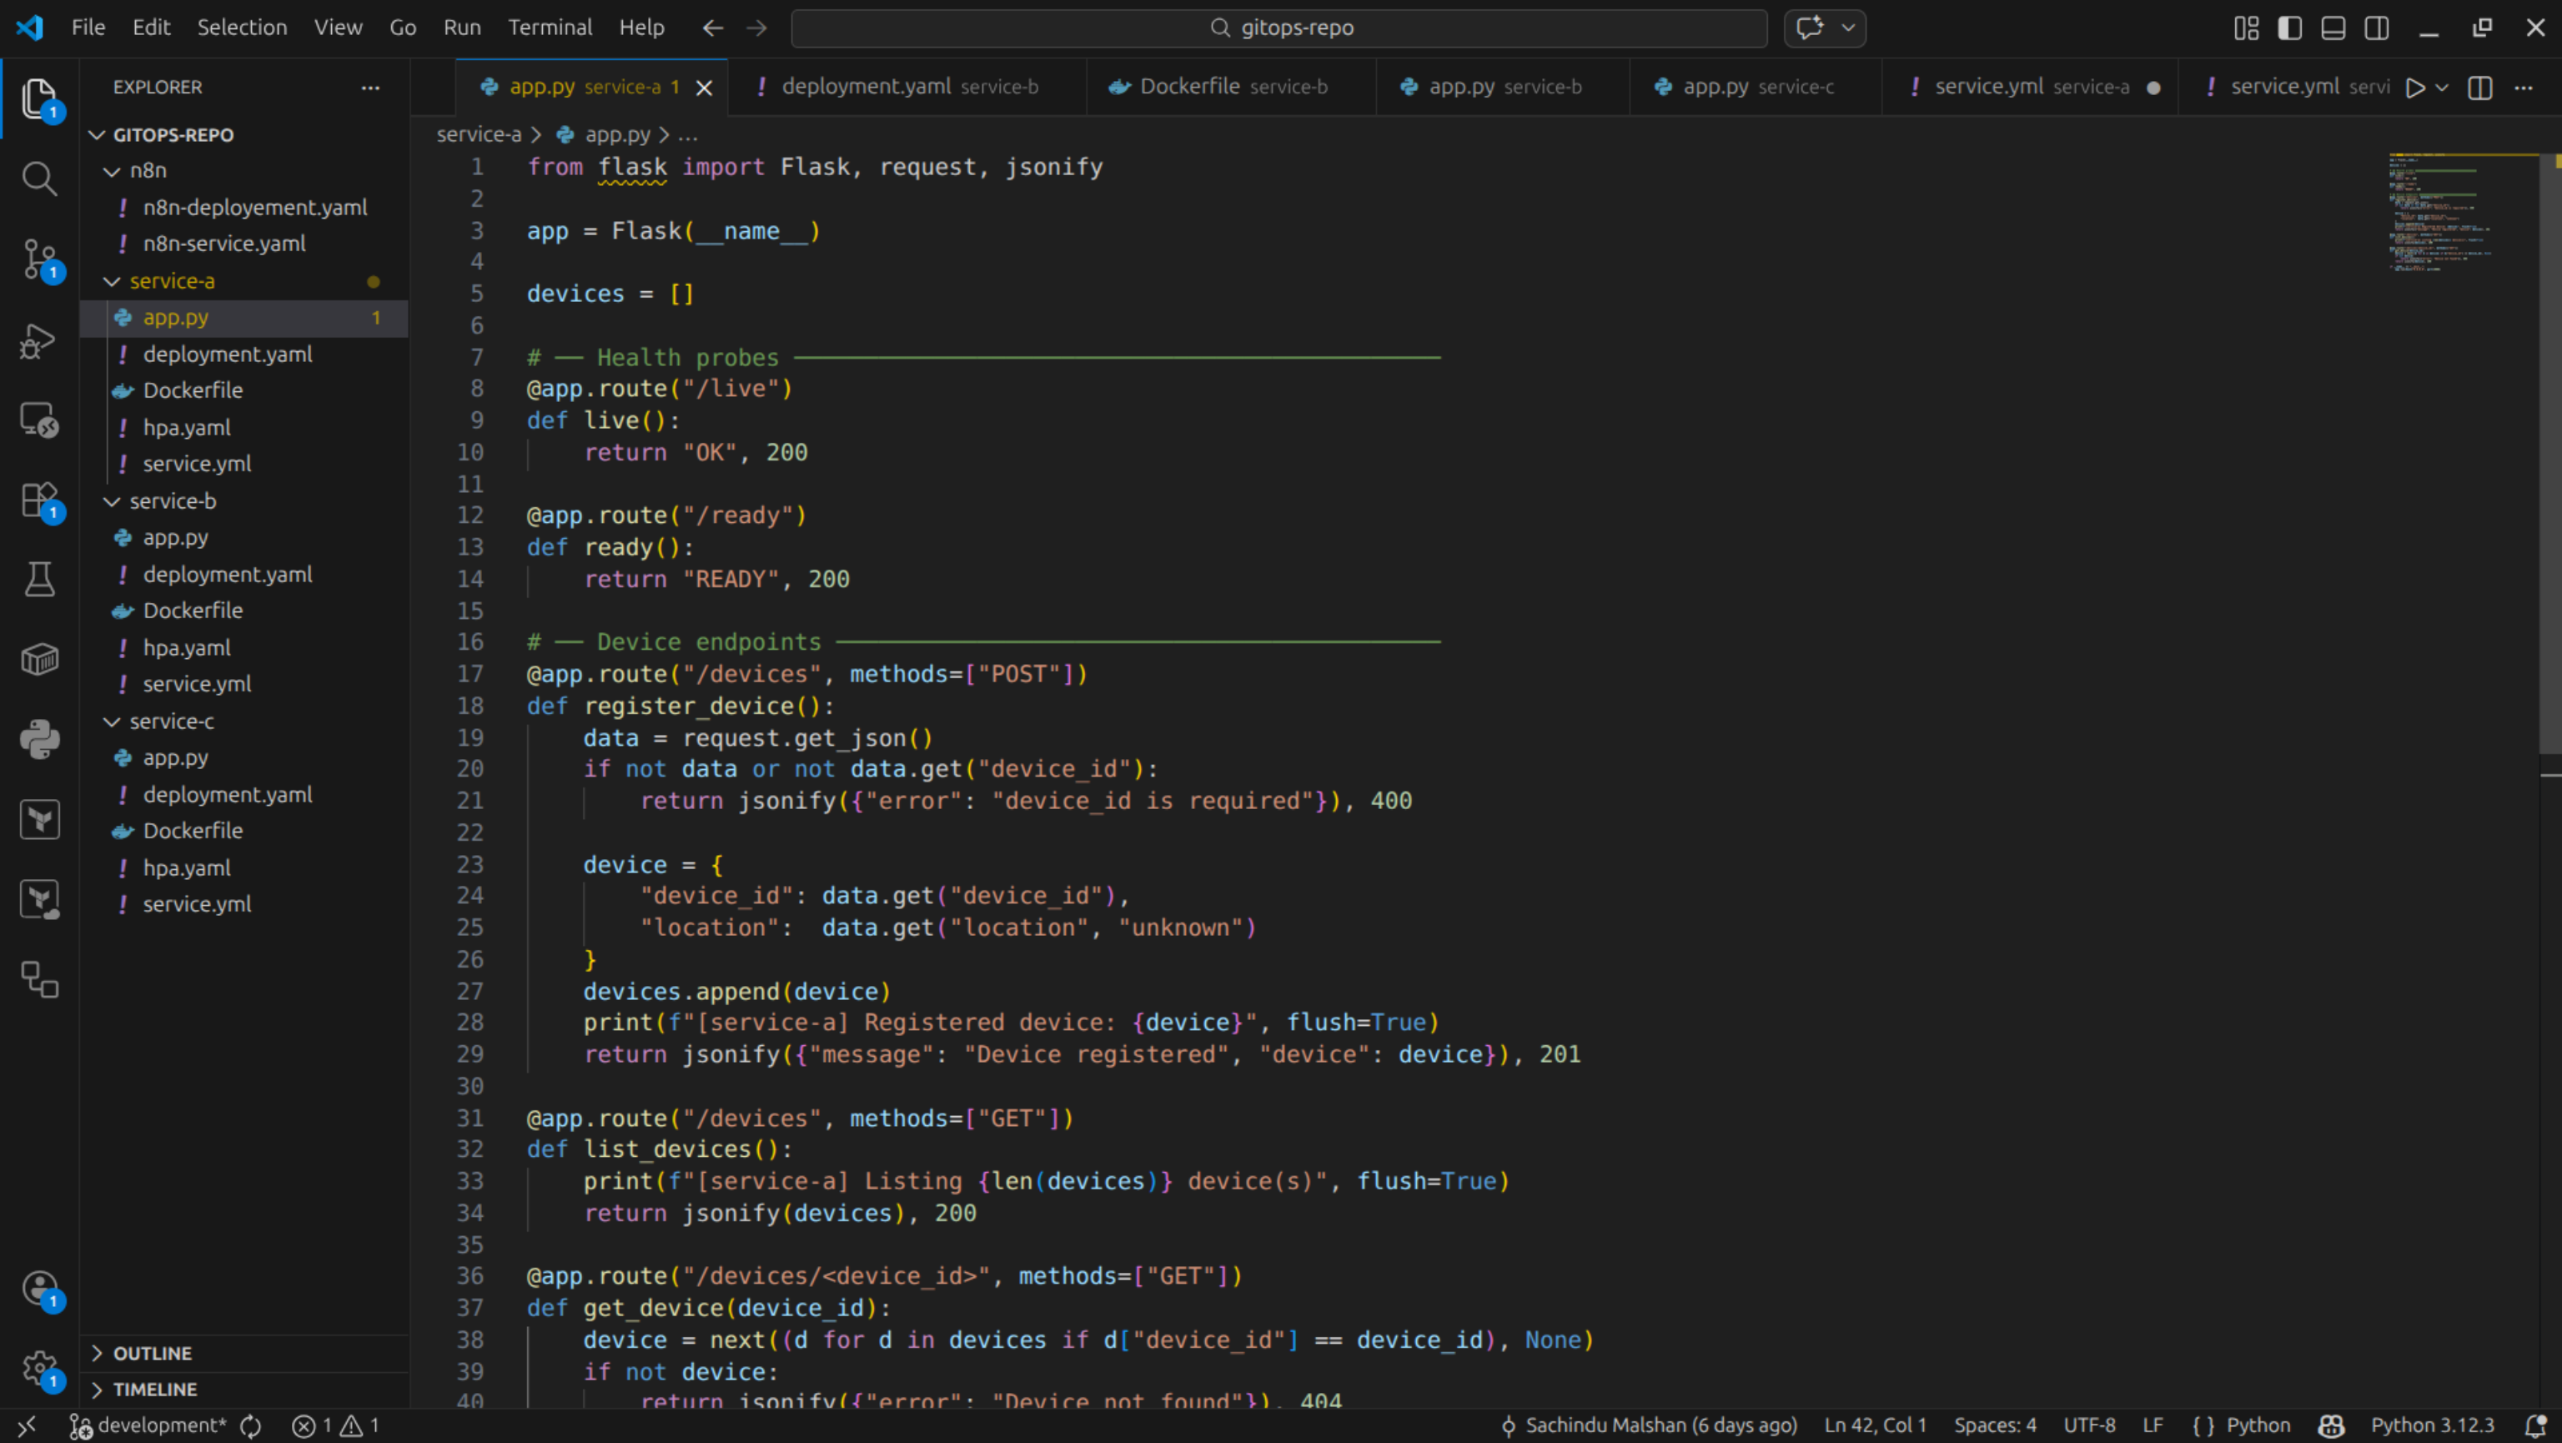Open the Search view in activity bar

point(39,179)
